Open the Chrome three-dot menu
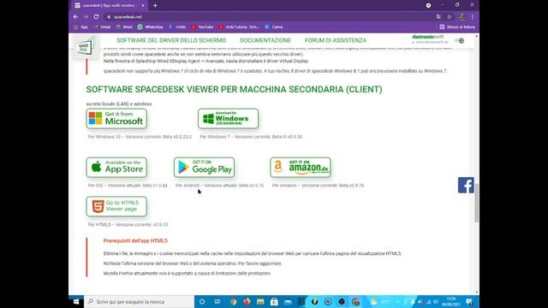This screenshot has height=308, width=548. coord(473,17)
